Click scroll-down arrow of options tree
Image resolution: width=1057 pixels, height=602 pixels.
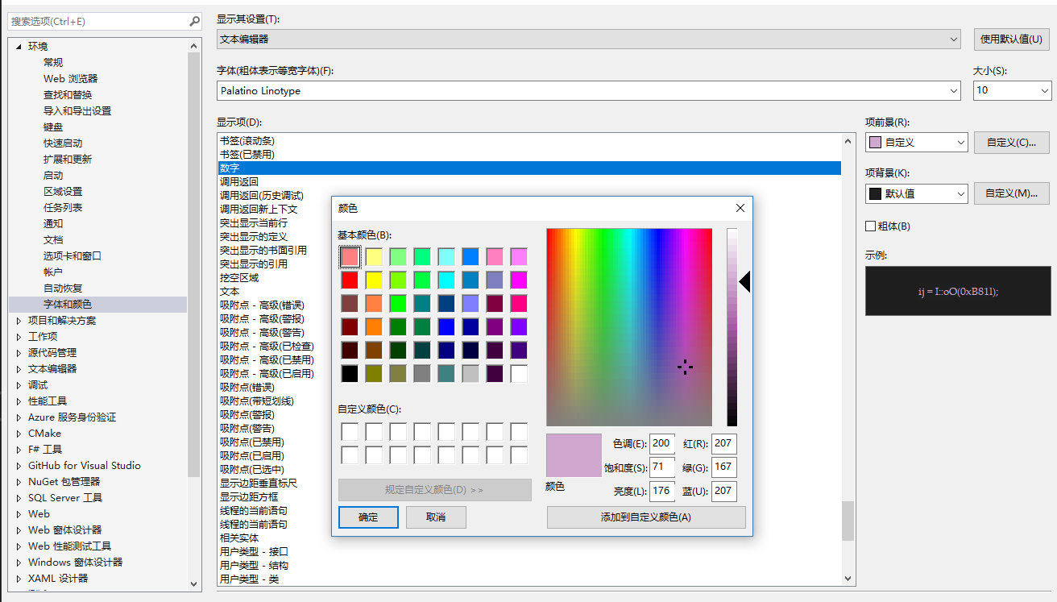(193, 583)
